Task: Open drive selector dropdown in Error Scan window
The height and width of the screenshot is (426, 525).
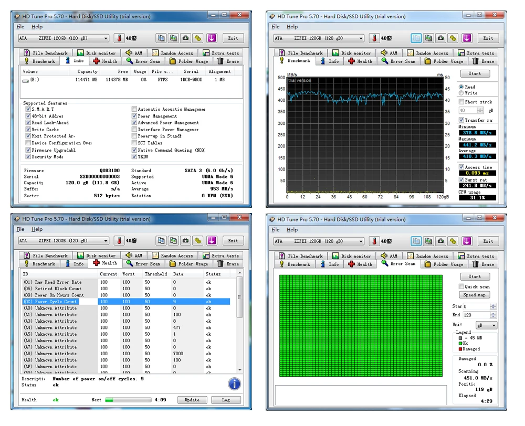Action: (x=319, y=241)
